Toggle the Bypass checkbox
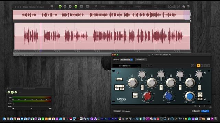Viewport: 220px width, 123px height. point(123,111)
